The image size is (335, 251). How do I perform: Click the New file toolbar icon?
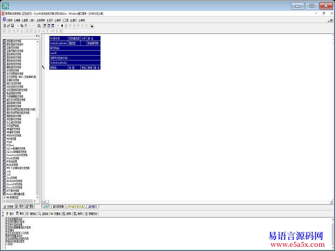pyautogui.click(x=4, y=26)
